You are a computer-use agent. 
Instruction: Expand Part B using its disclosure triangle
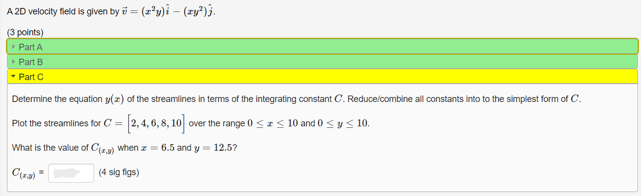point(13,62)
